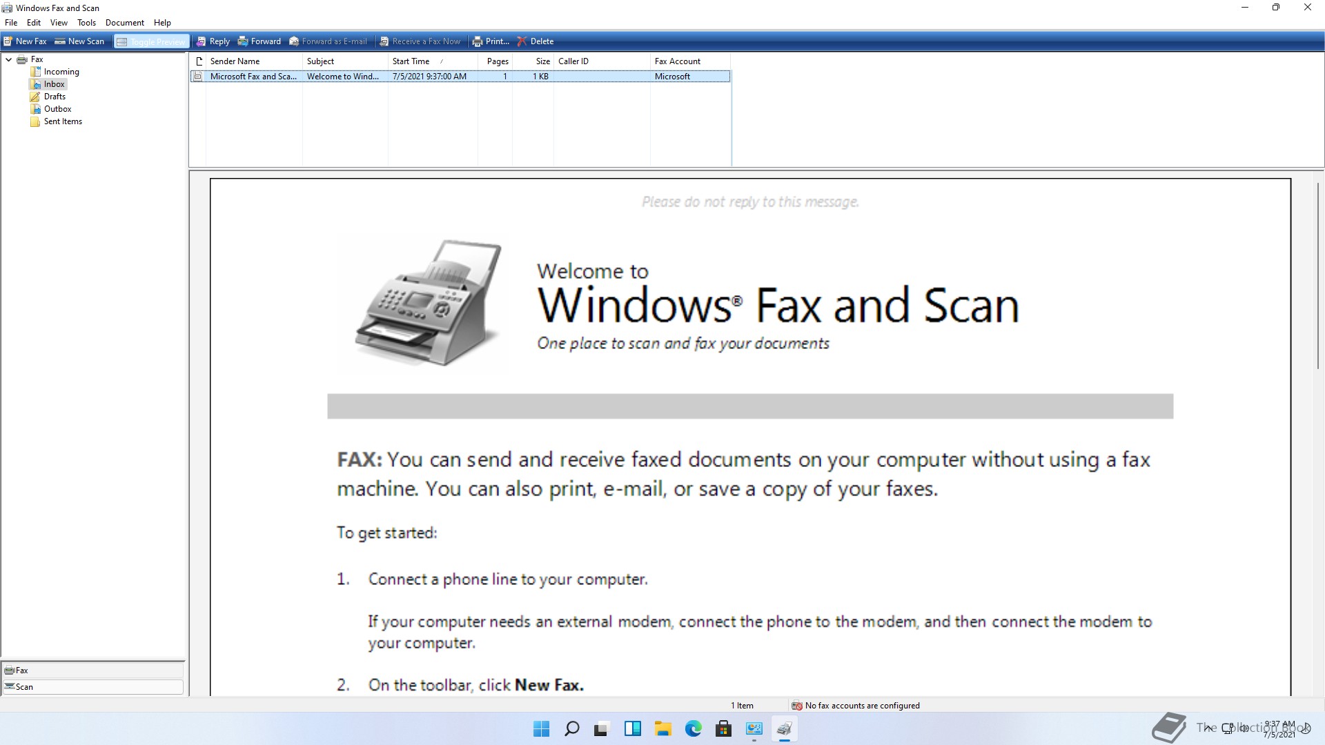Sort by Start Time column header

click(x=433, y=61)
